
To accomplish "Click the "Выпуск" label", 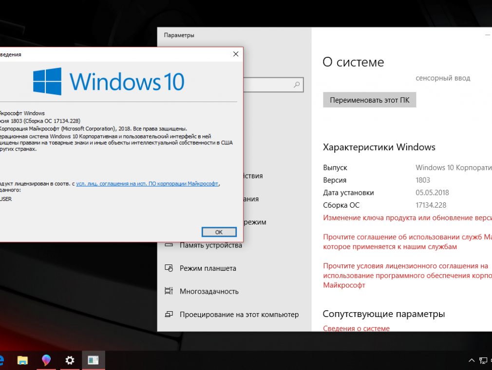I will [x=335, y=168].
